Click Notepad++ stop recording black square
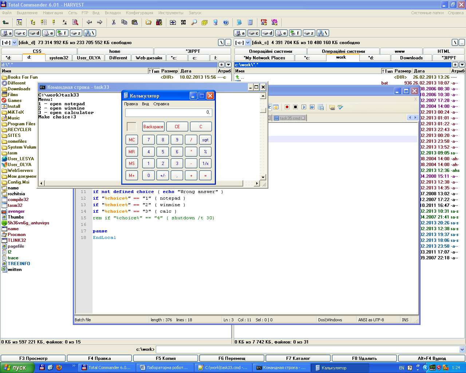466x373 pixels. (x=295, y=107)
